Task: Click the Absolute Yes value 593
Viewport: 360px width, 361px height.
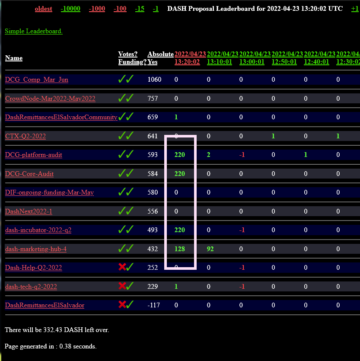Action: point(153,155)
